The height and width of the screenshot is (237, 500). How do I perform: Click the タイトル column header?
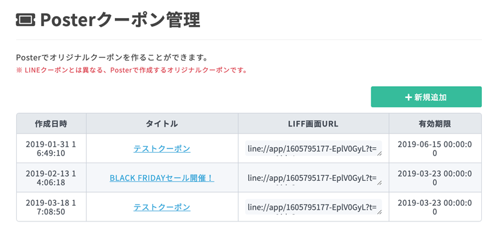[162, 123]
